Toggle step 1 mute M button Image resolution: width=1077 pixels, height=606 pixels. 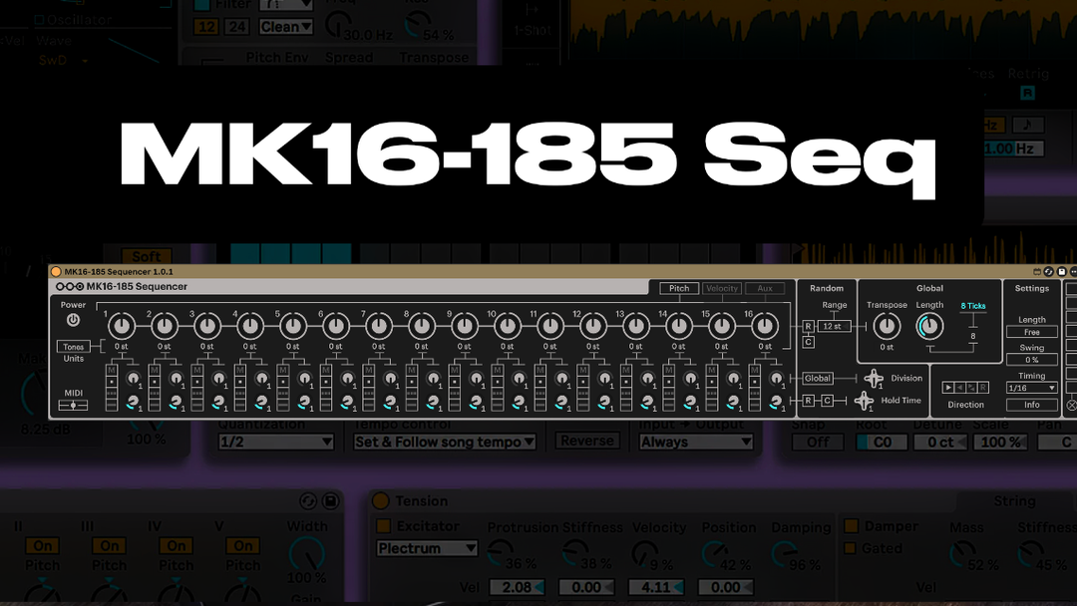point(112,370)
